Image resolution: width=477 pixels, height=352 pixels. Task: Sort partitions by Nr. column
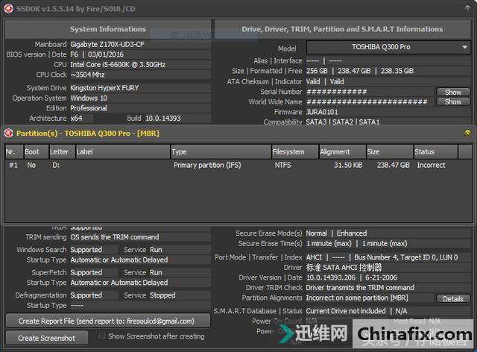click(x=14, y=151)
